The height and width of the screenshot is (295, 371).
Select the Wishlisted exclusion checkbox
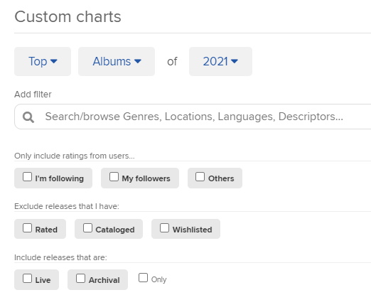(x=164, y=228)
